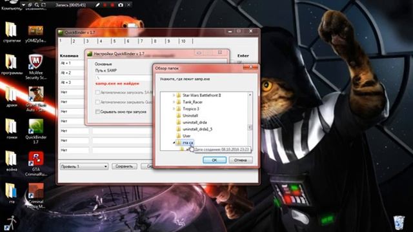Select the uninstall_drda folder
Image resolution: width=413 pixels, height=232 pixels.
(195, 122)
